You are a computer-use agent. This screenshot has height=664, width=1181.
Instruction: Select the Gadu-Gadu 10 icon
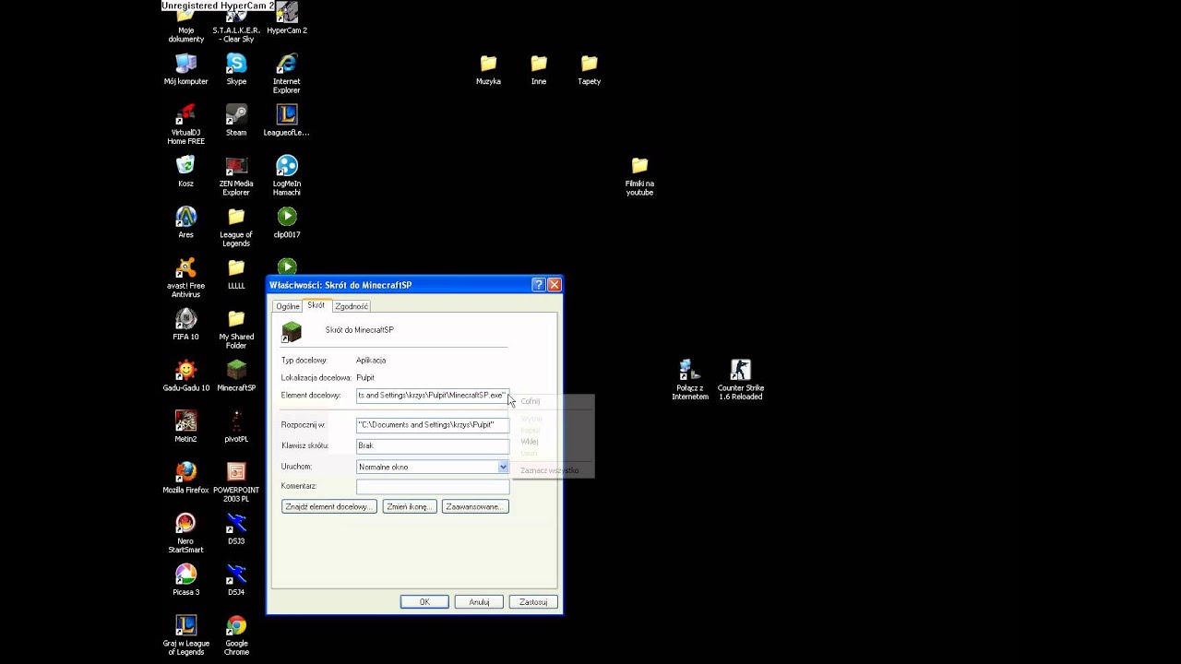click(185, 375)
